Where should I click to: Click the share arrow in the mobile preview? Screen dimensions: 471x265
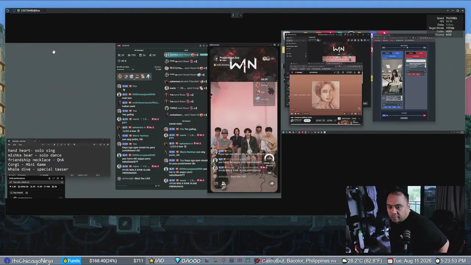272,183
